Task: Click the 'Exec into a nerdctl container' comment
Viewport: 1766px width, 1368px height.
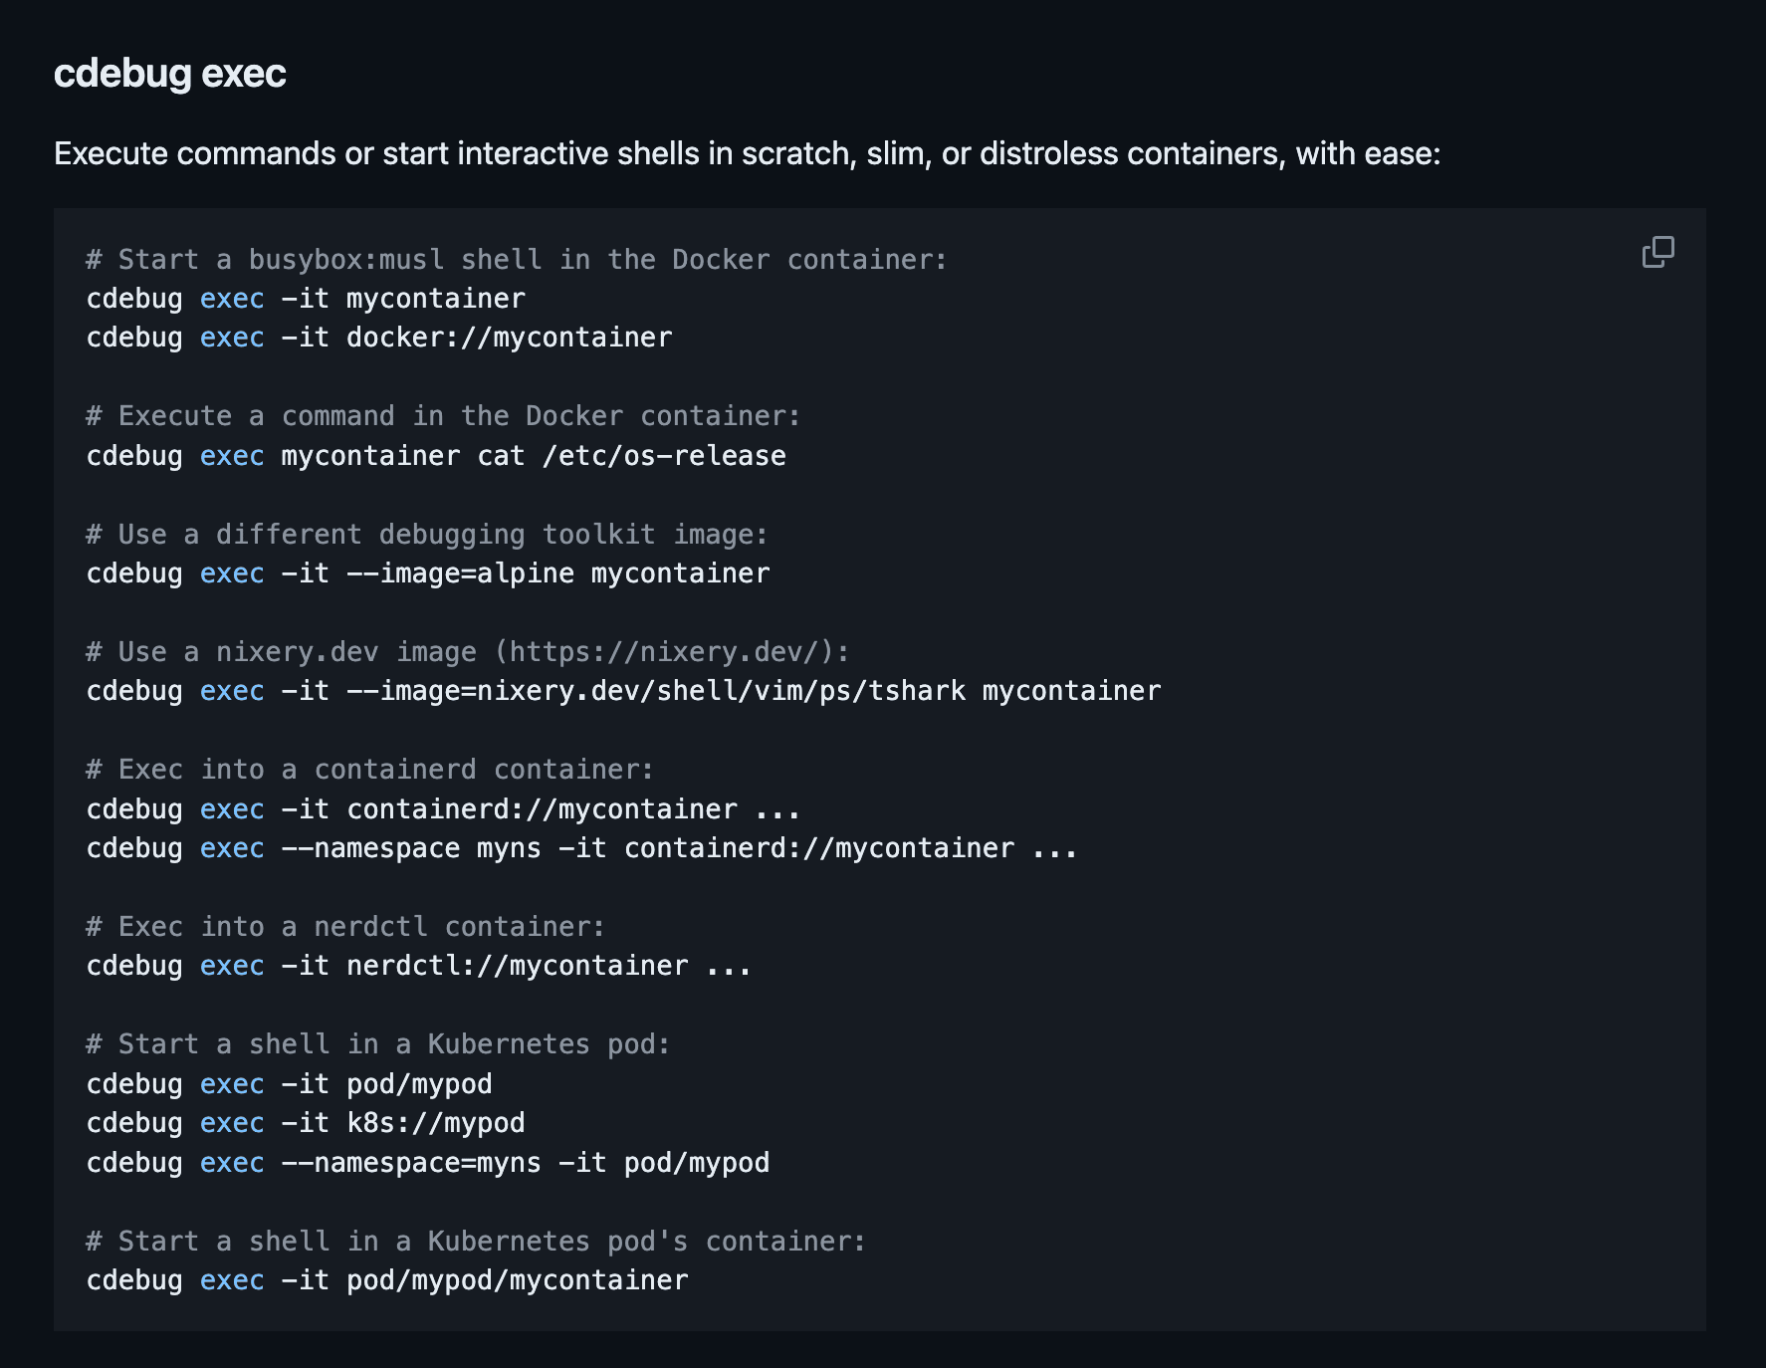Action: click(346, 927)
